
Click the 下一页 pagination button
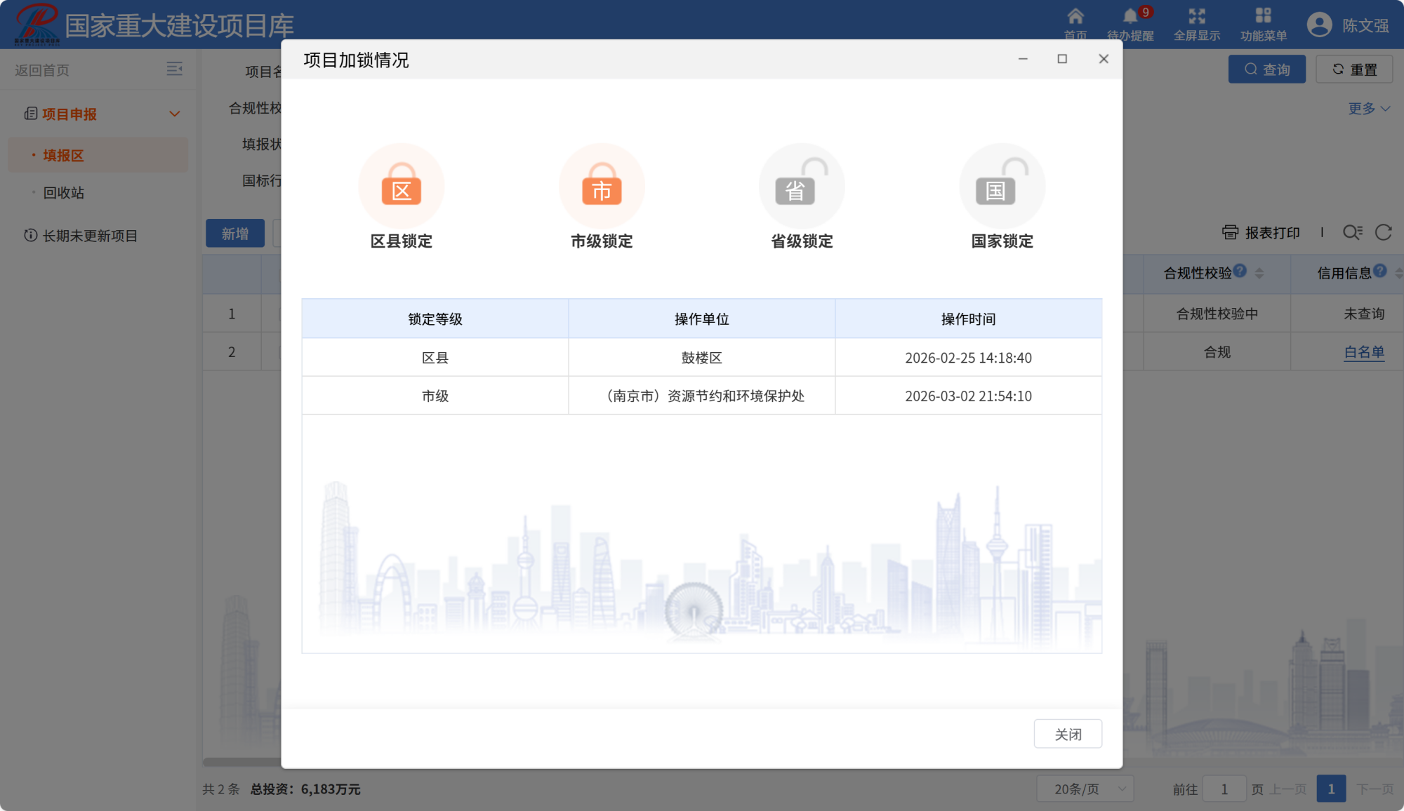click(x=1375, y=789)
